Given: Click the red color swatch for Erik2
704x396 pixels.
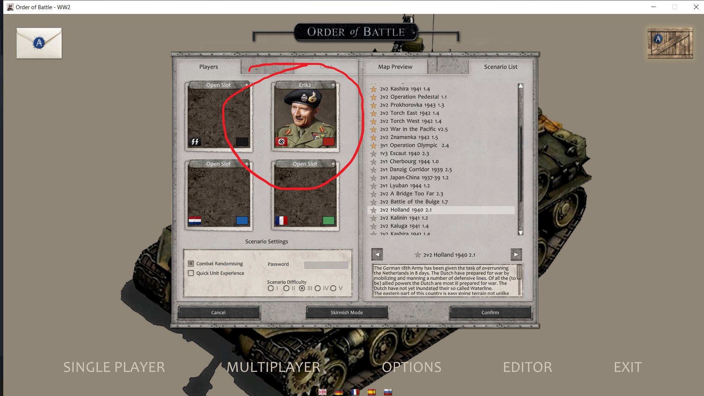Looking at the screenshot, I should (329, 142).
